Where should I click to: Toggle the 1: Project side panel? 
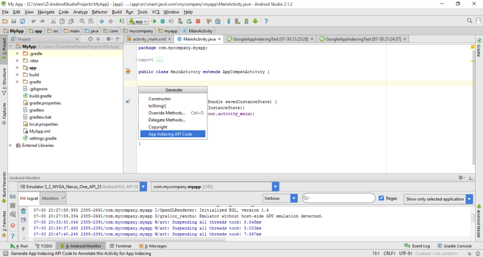pyautogui.click(x=4, y=49)
